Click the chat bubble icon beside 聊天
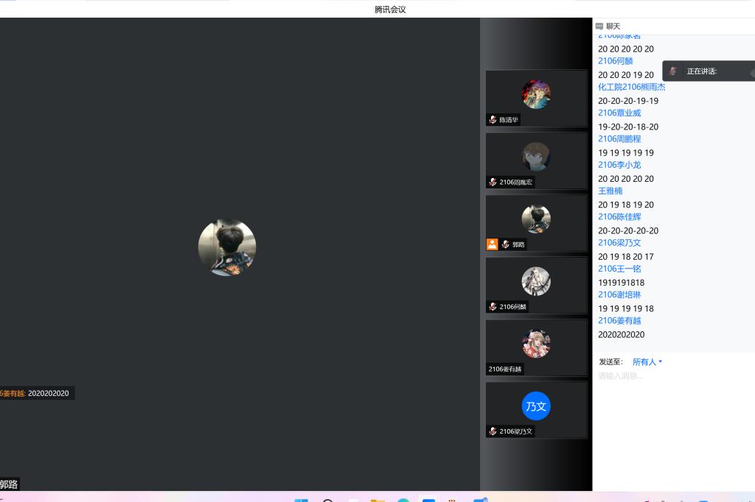 coord(599,26)
